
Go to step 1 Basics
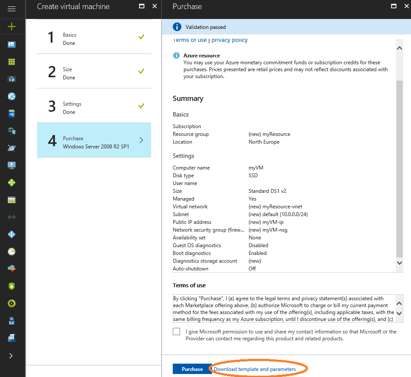(94, 37)
